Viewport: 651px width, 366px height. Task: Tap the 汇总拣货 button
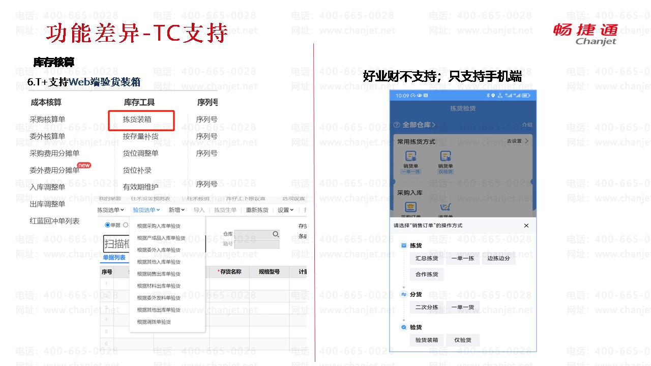click(427, 259)
